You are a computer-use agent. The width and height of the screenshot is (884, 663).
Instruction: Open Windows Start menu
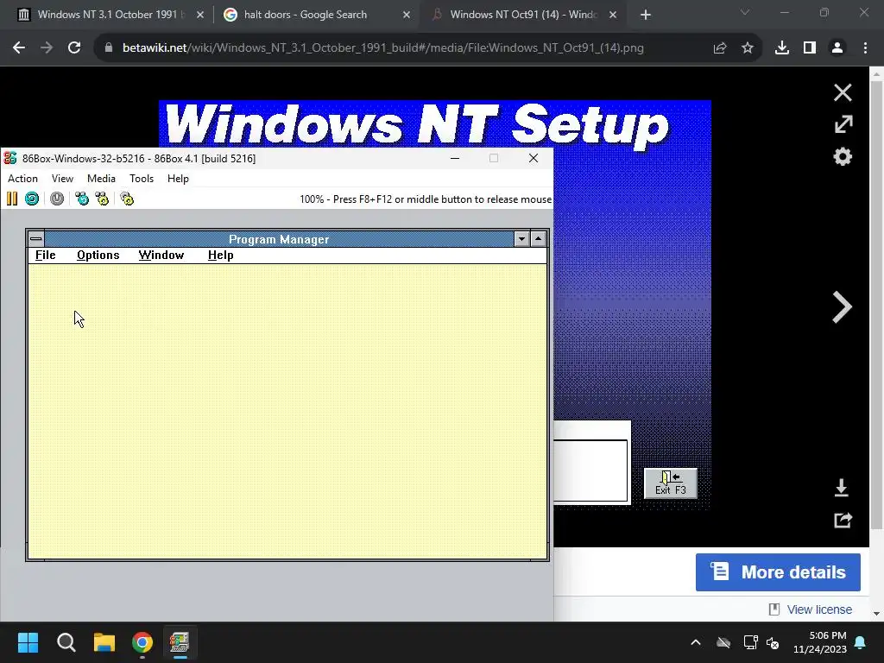coord(28,642)
